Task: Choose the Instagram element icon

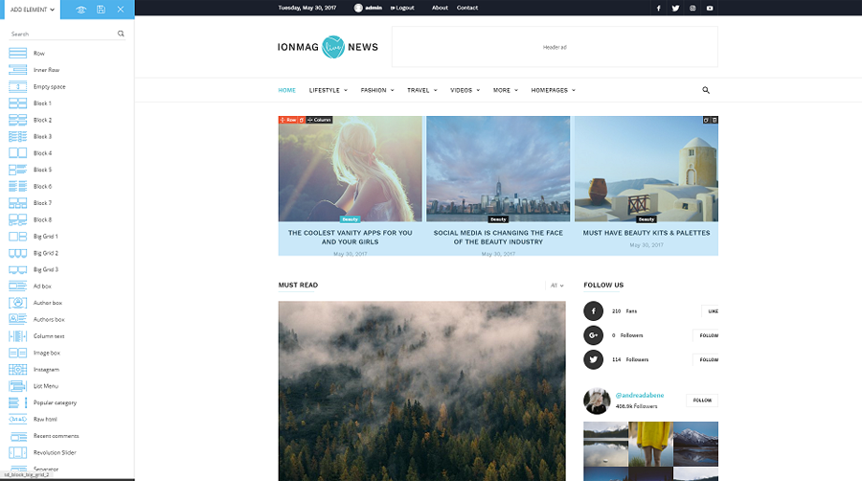Action: point(18,370)
